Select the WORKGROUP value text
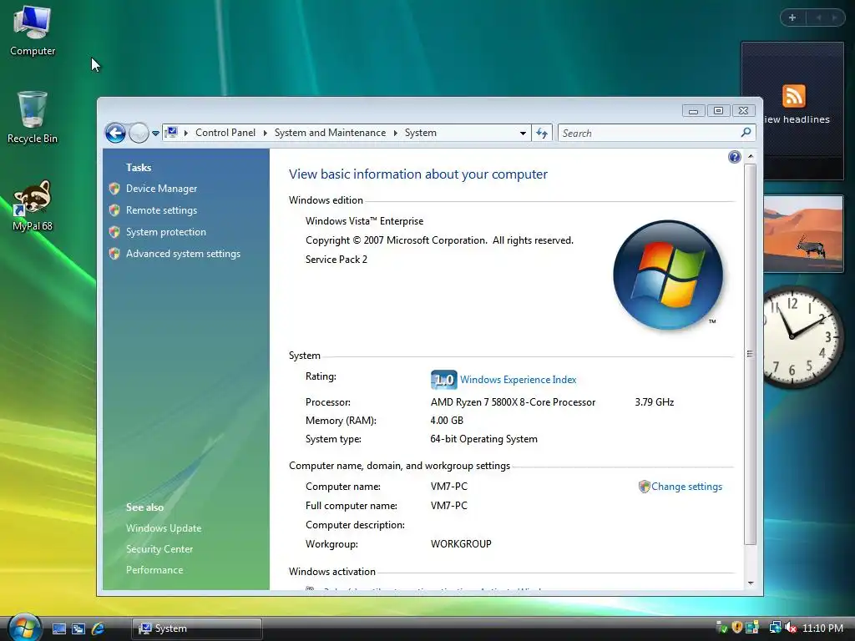 tap(461, 544)
